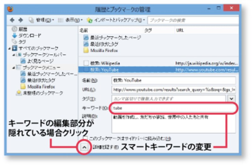Viewport: 252px width, 166px height.
Task: Minimize the library window
Action: [x=209, y=9]
